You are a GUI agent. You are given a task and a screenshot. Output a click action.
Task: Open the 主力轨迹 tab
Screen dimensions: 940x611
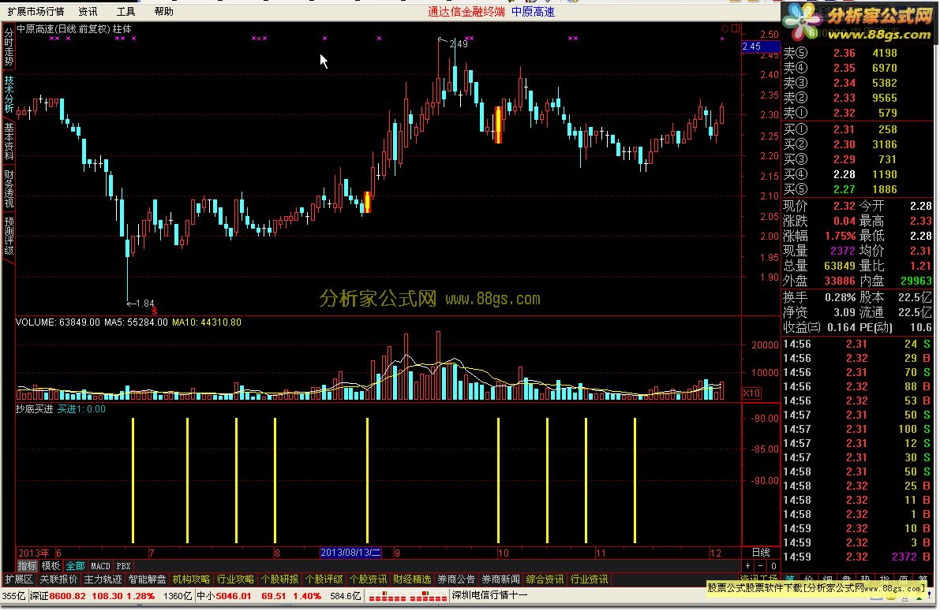103,579
